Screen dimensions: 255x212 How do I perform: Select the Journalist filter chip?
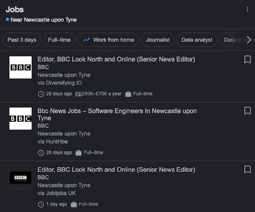[158, 40]
